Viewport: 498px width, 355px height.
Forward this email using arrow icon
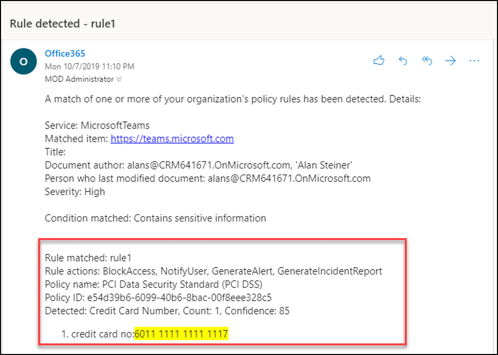tap(451, 61)
